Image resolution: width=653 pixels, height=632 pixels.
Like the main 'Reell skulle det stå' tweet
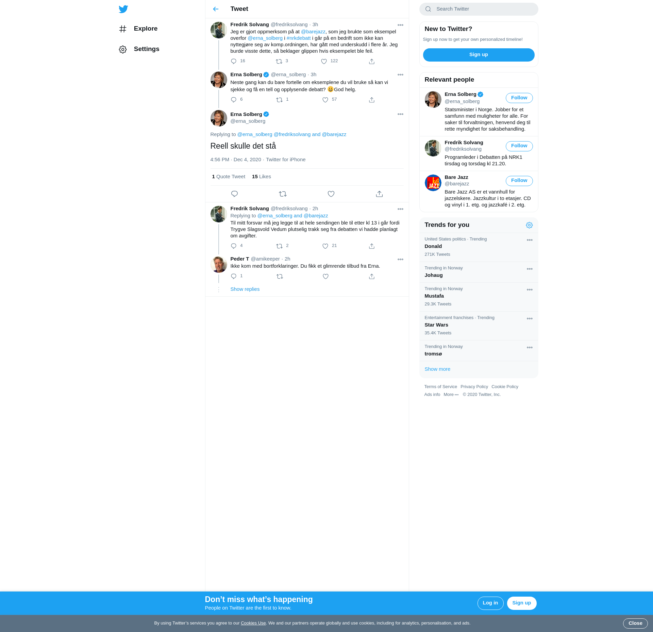tap(331, 194)
